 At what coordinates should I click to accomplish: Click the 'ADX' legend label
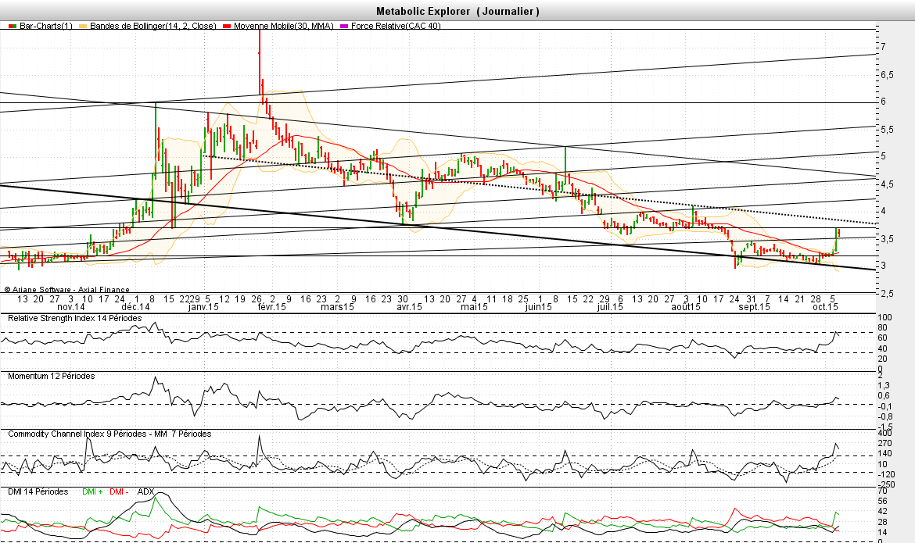[146, 491]
